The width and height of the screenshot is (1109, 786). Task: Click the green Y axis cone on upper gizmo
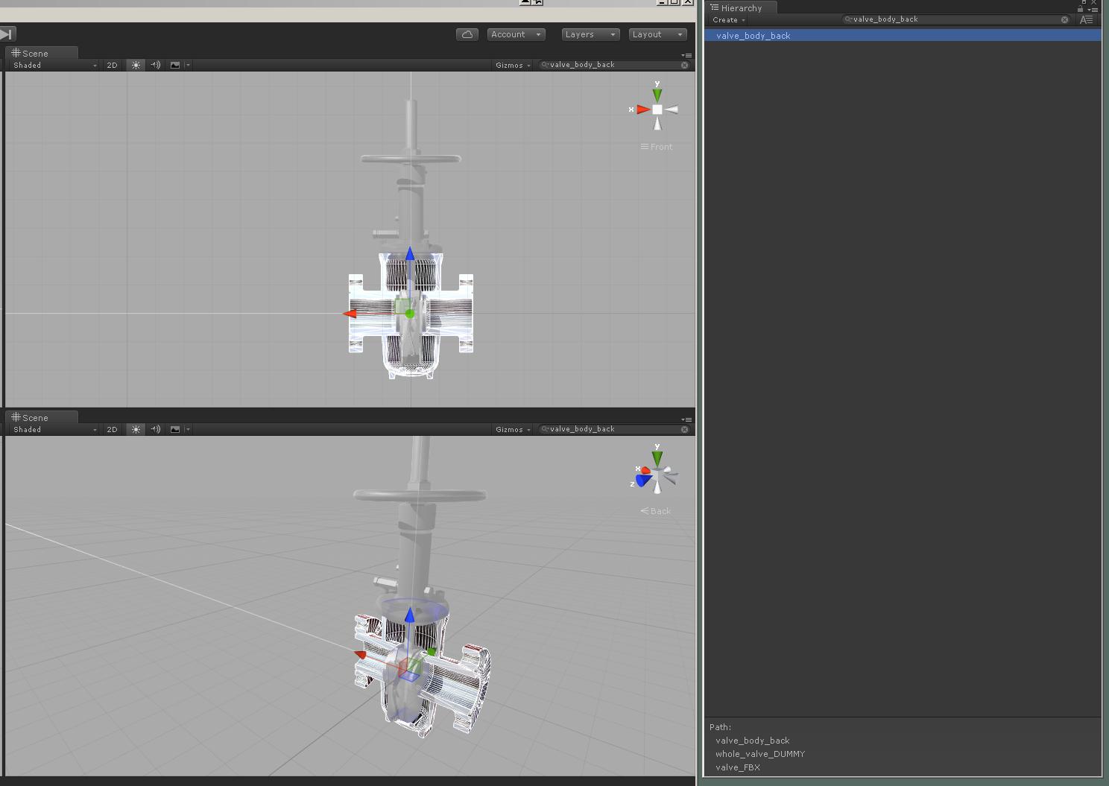click(657, 95)
